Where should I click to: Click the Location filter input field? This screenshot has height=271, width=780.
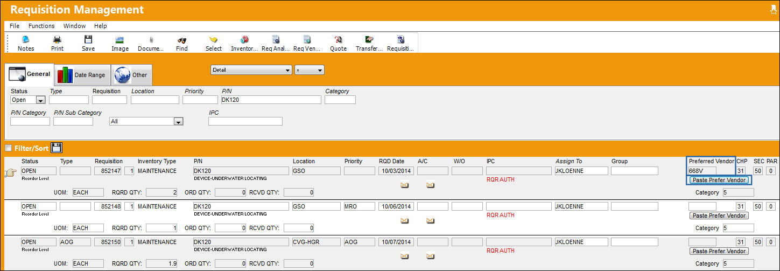tap(155, 100)
